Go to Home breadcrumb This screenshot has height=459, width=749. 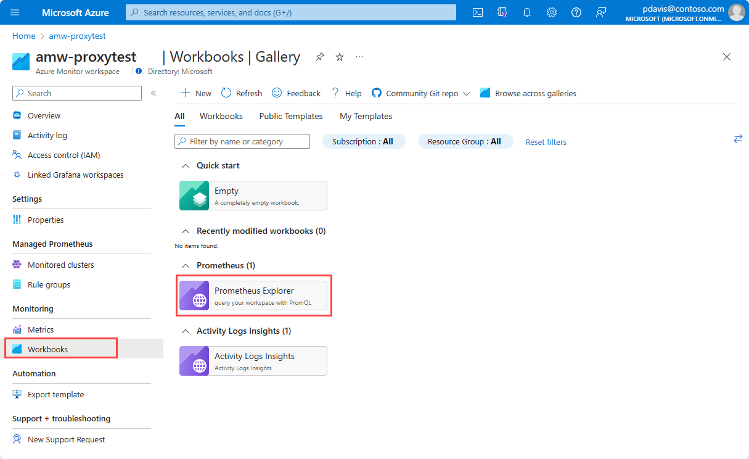(x=24, y=36)
